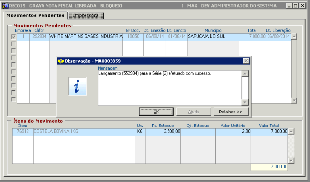
Task: Click the Observação dialog title icon
Action: (61, 61)
